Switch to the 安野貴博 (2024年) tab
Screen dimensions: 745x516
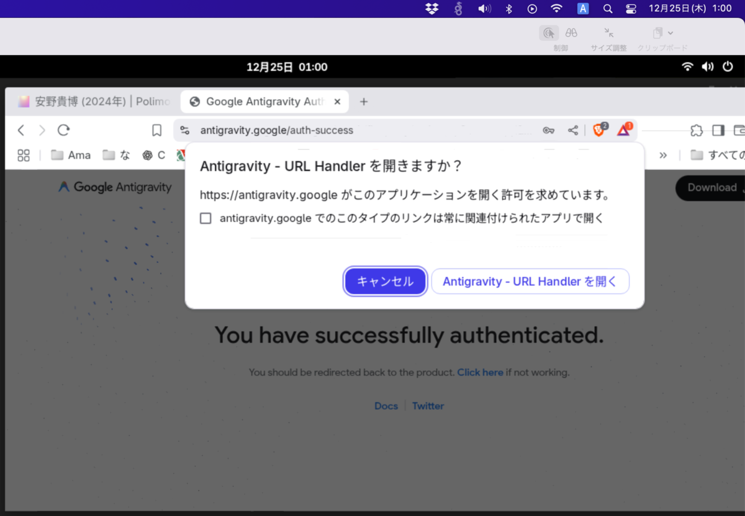tap(93, 102)
